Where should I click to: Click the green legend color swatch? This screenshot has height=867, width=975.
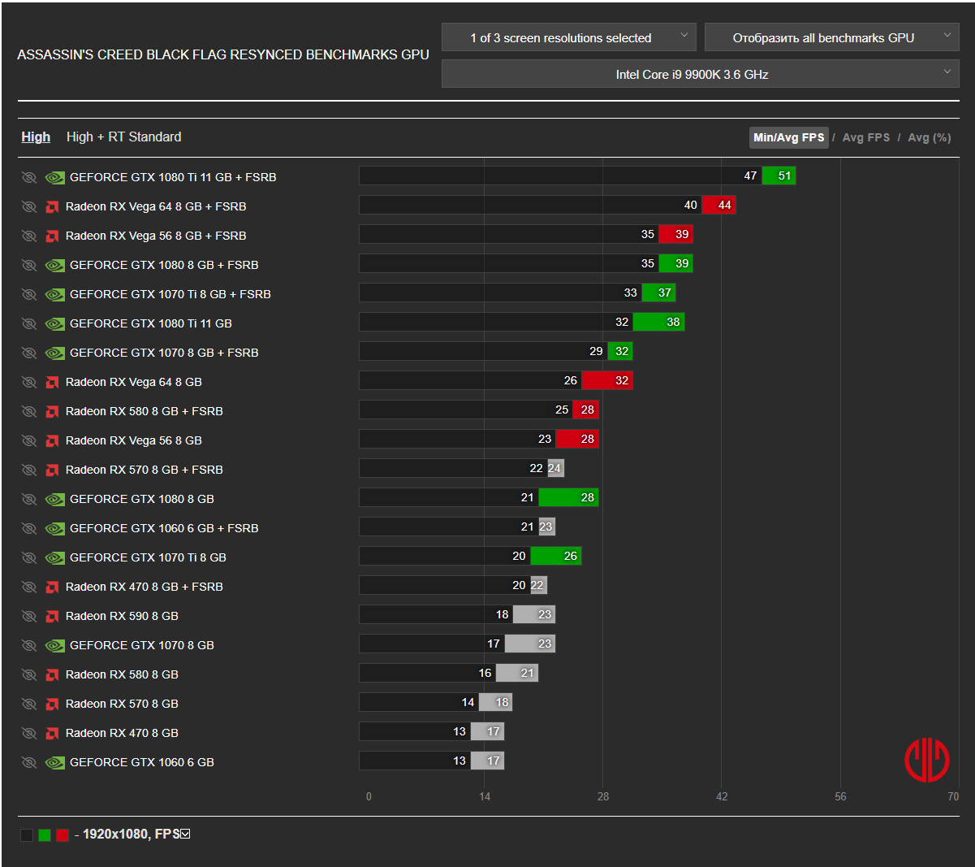pos(45,834)
